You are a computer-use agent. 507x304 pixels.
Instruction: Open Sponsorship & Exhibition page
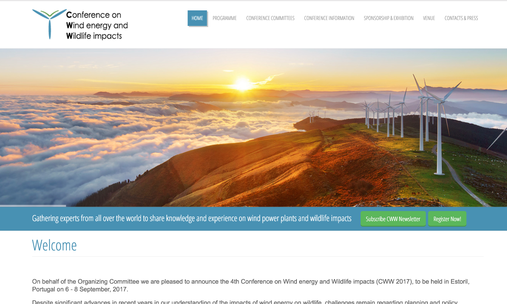388,18
